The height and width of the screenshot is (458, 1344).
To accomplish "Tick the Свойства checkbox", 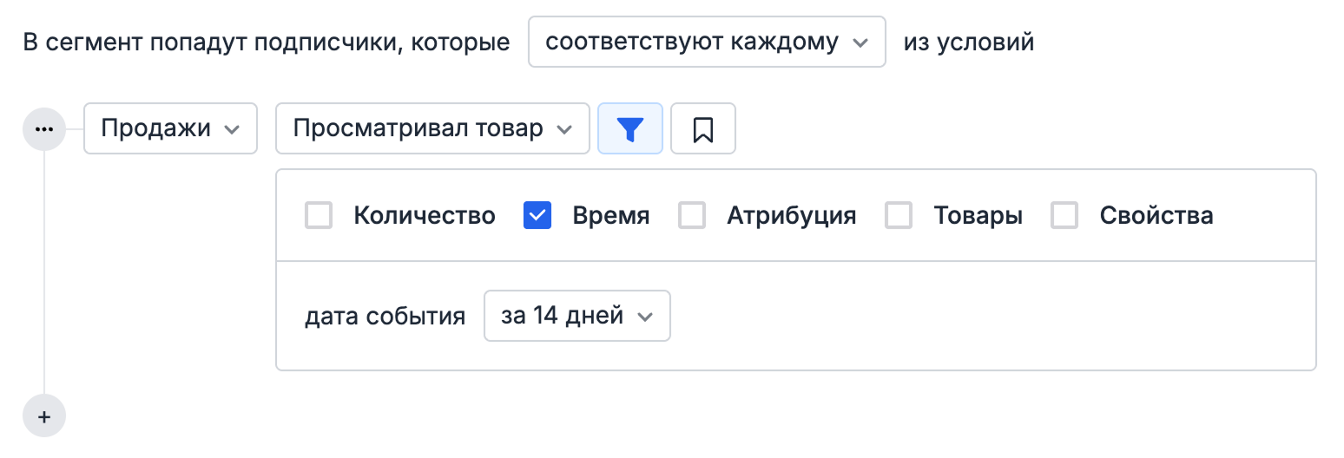I will coord(1064,216).
